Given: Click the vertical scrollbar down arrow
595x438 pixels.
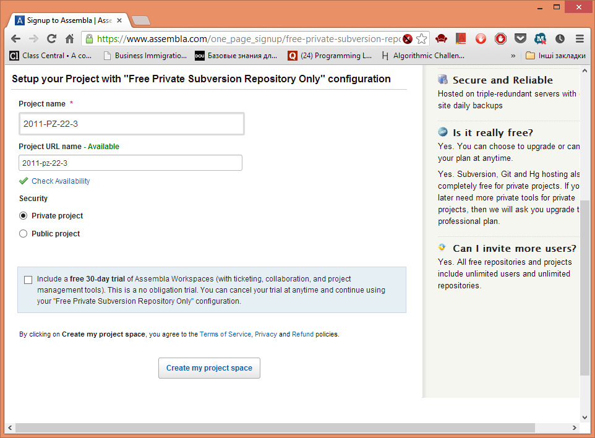Looking at the screenshot, I should click(584, 417).
